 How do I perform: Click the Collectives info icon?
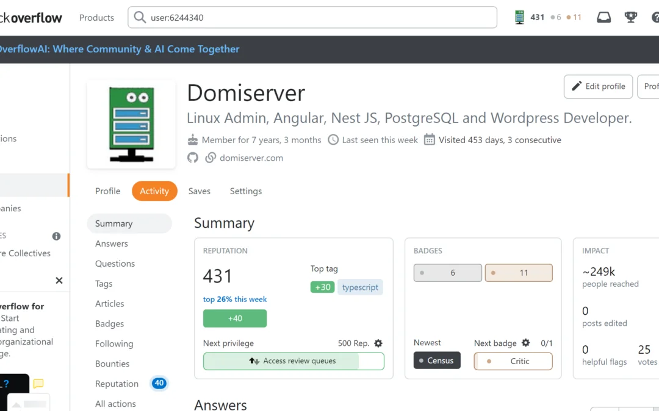point(56,236)
